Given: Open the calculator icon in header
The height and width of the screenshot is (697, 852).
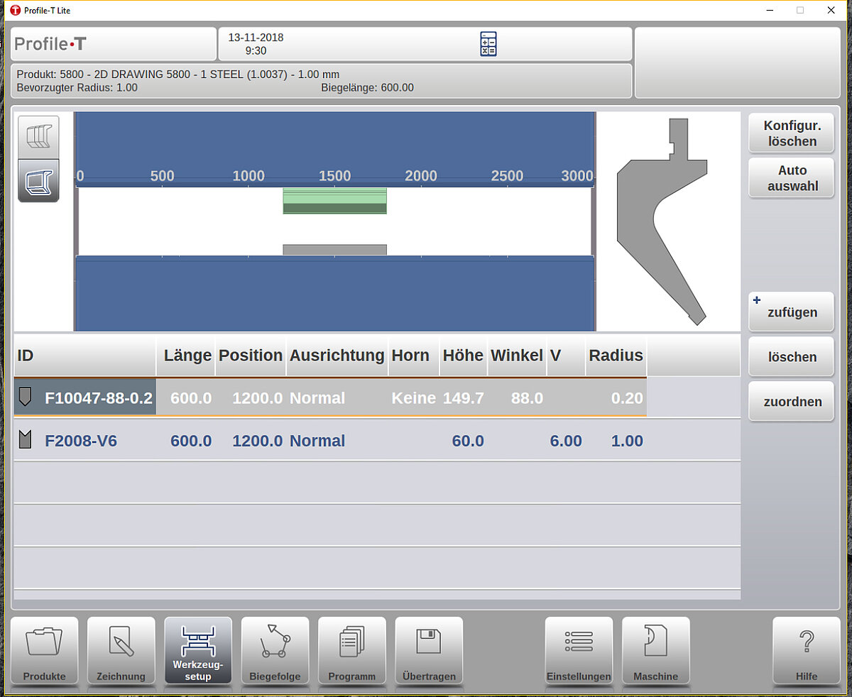Looking at the screenshot, I should [488, 44].
